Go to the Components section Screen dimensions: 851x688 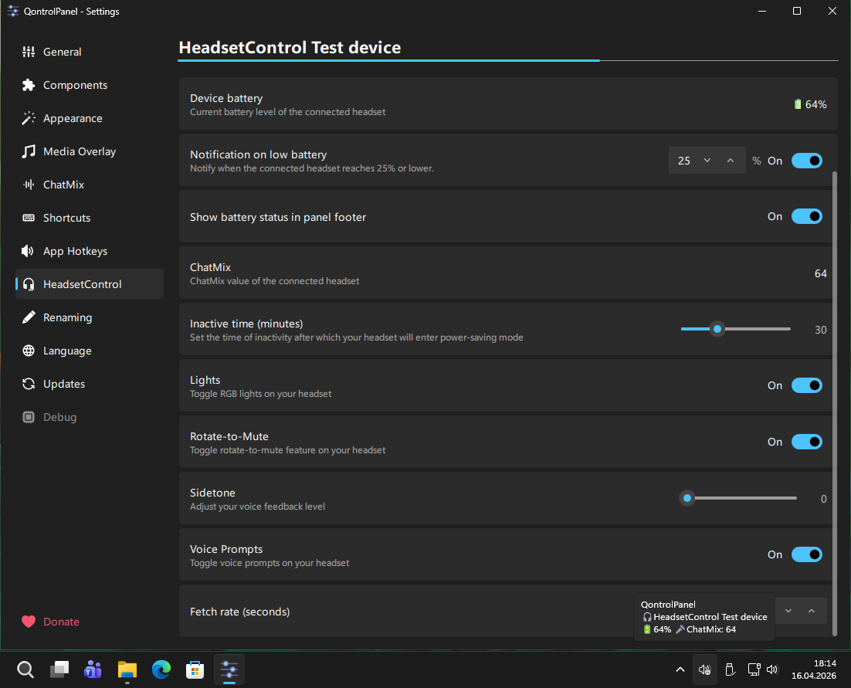(x=90, y=85)
